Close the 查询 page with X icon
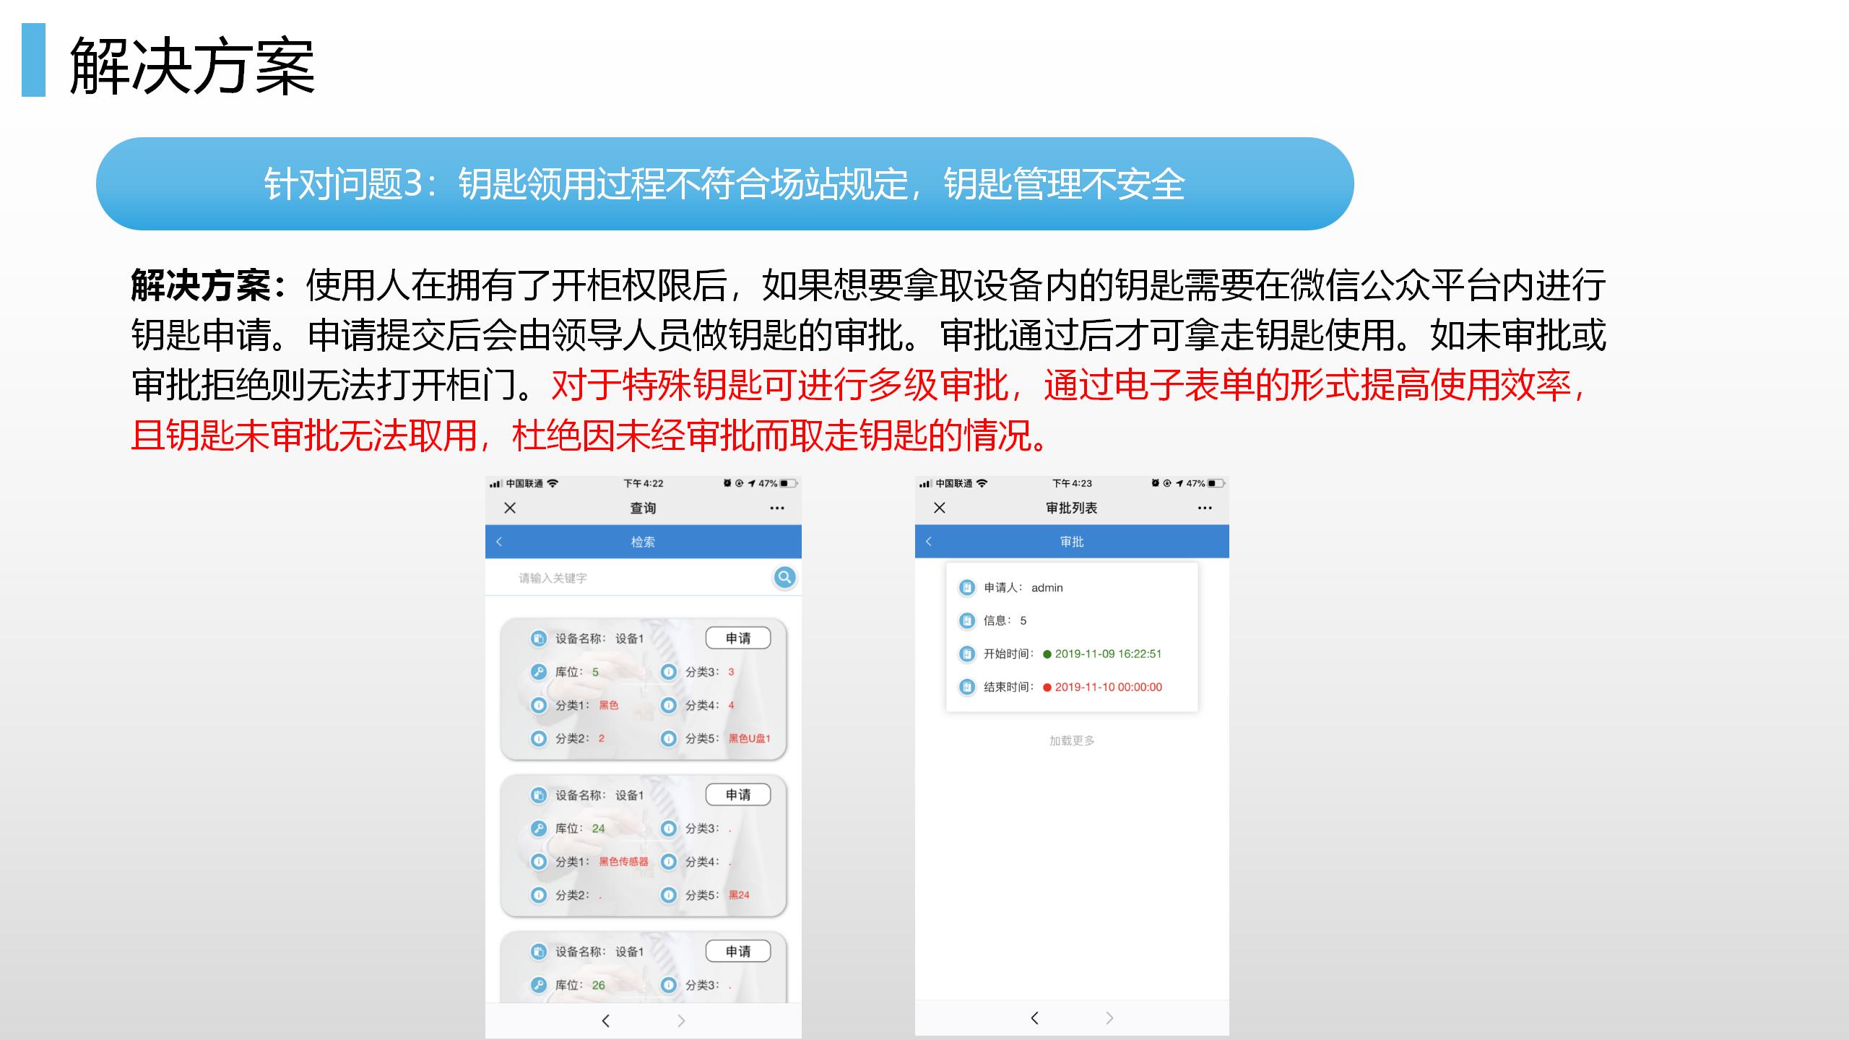This screenshot has height=1040, width=1849. (510, 508)
